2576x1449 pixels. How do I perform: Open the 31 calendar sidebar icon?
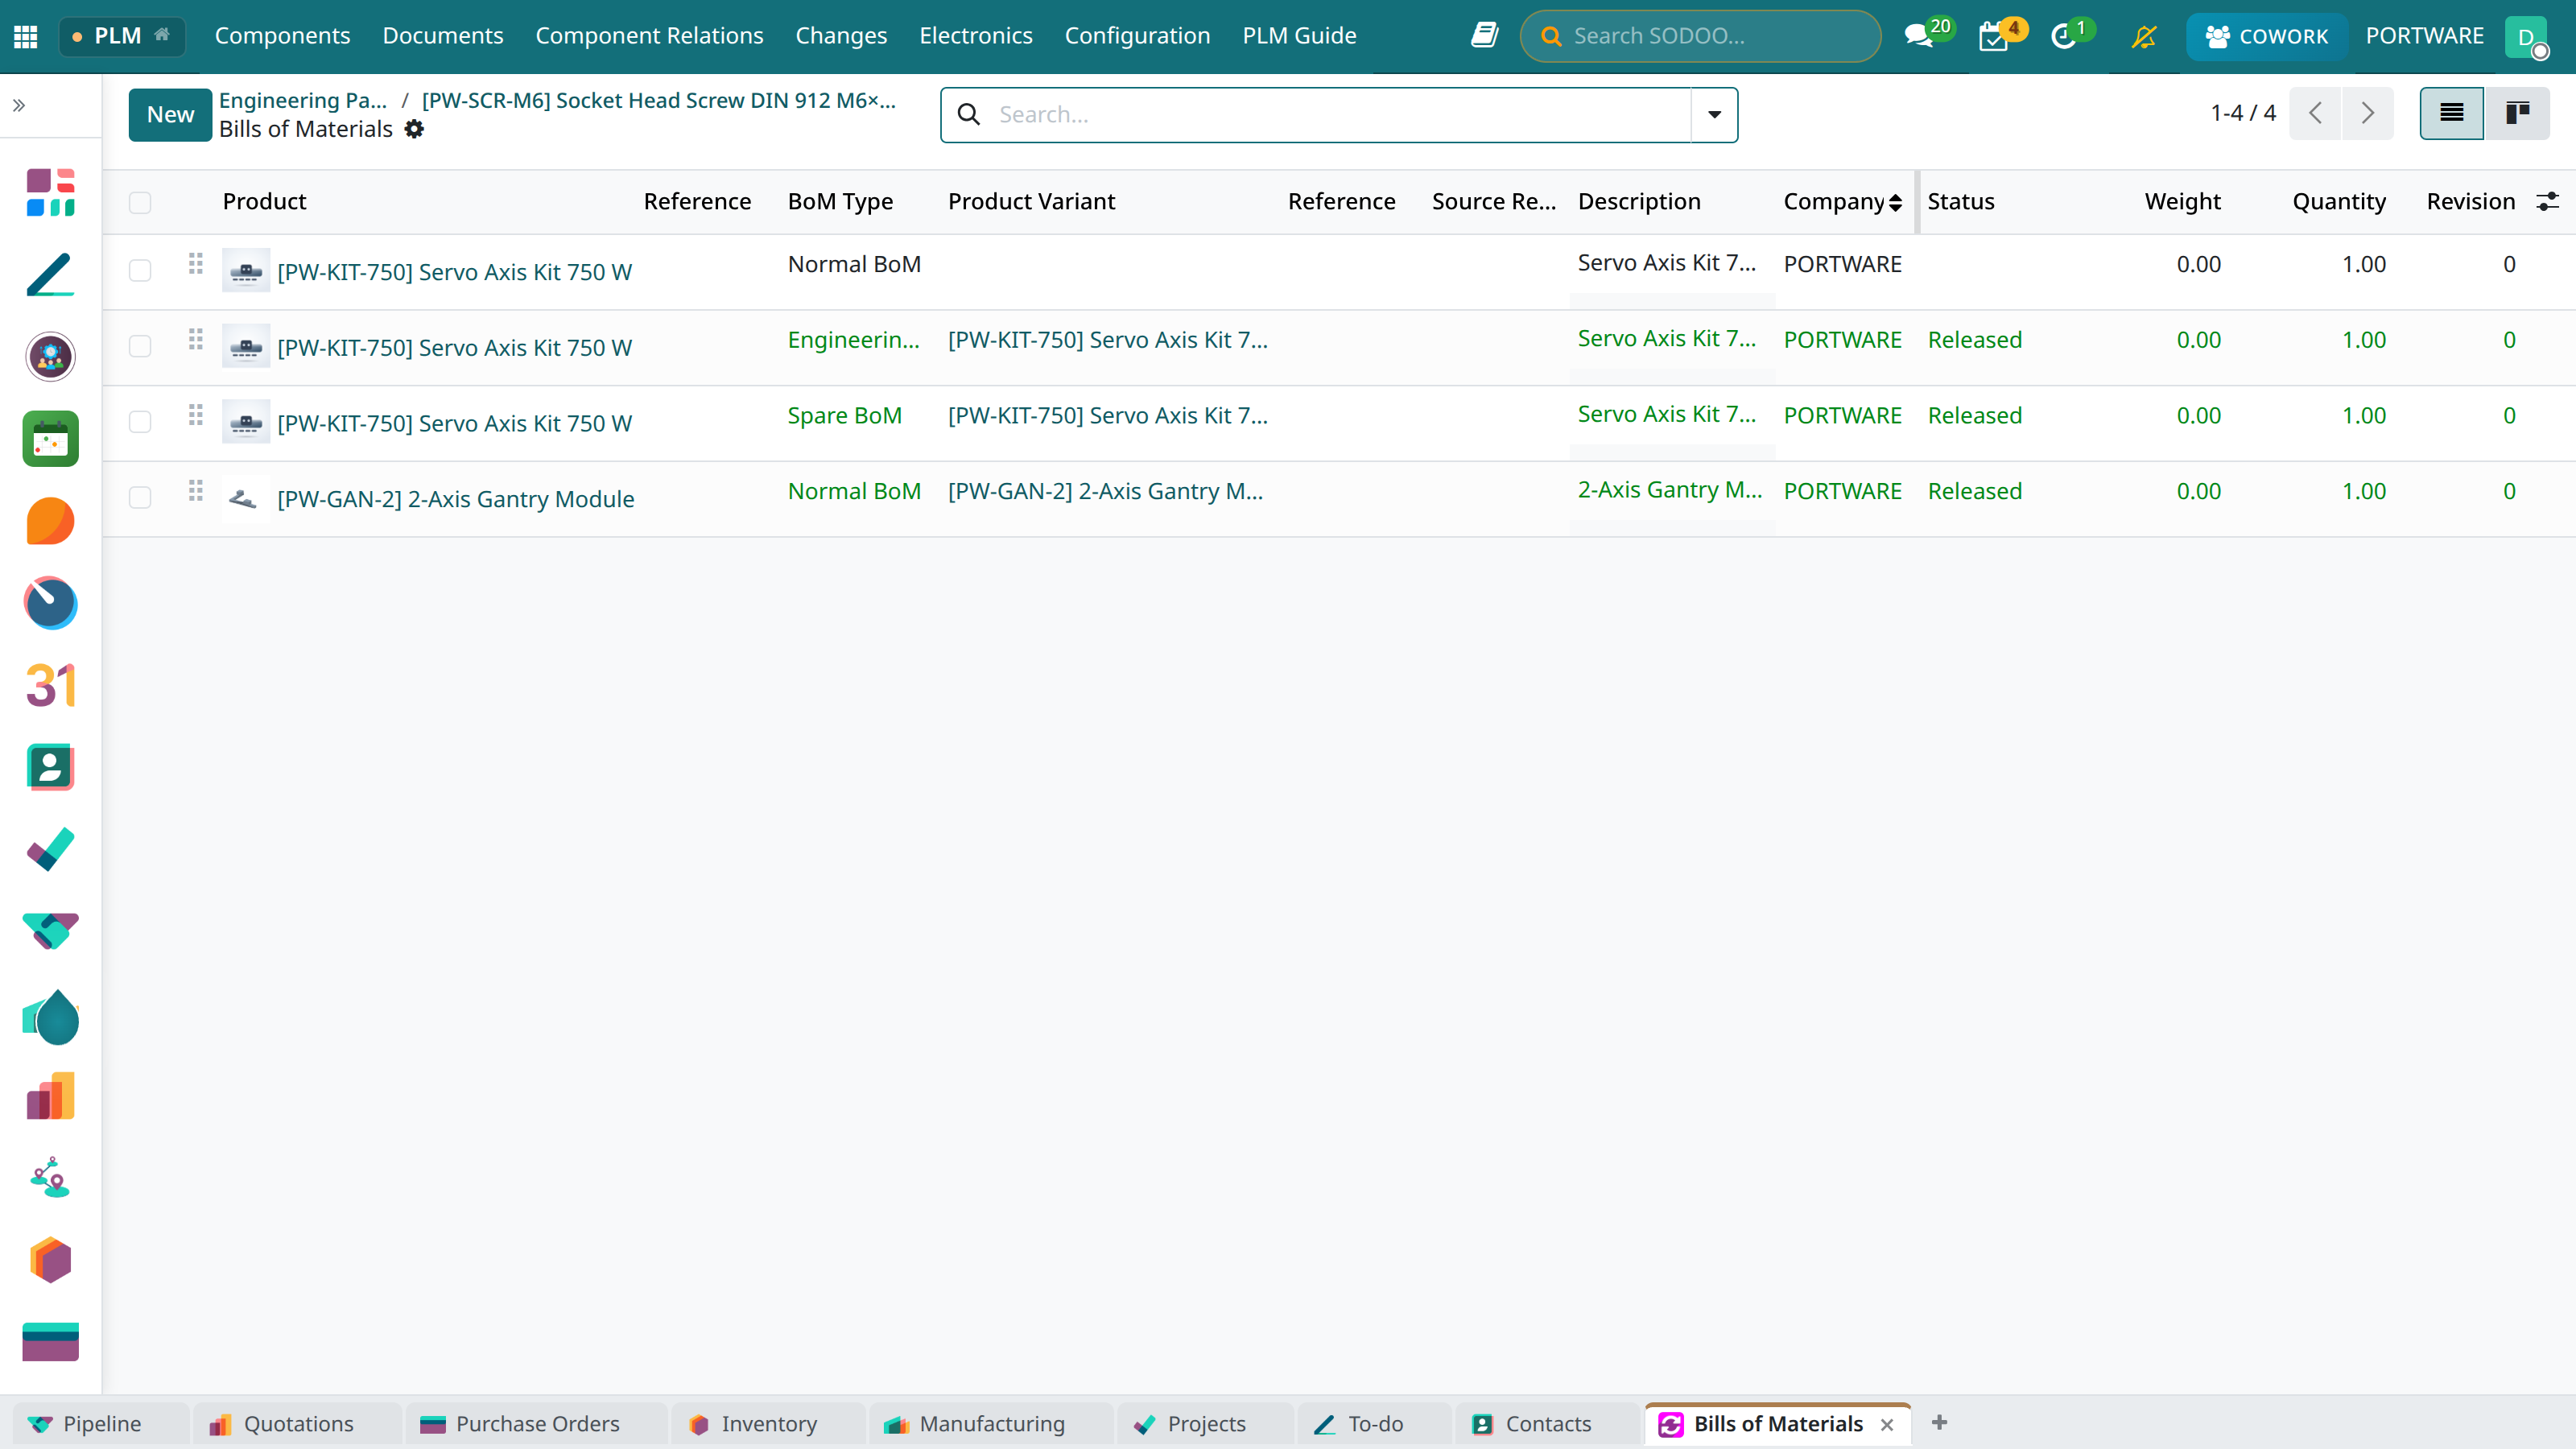tap(51, 685)
